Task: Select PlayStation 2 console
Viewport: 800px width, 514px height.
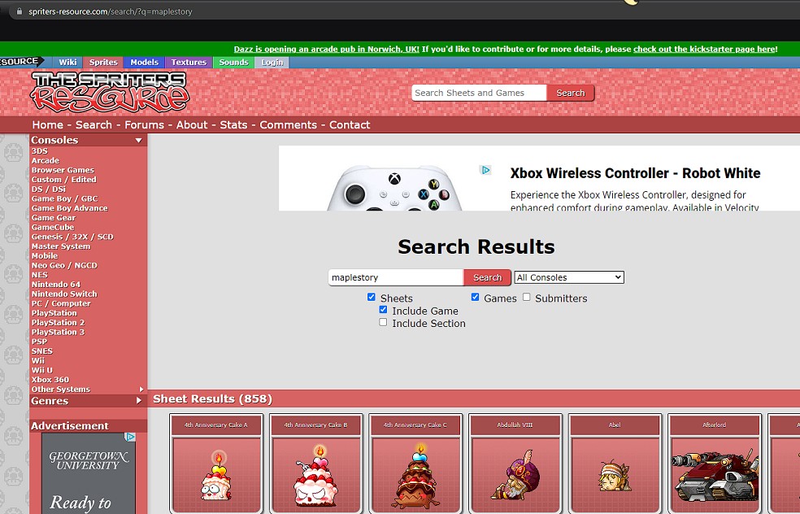Action: tap(59, 323)
